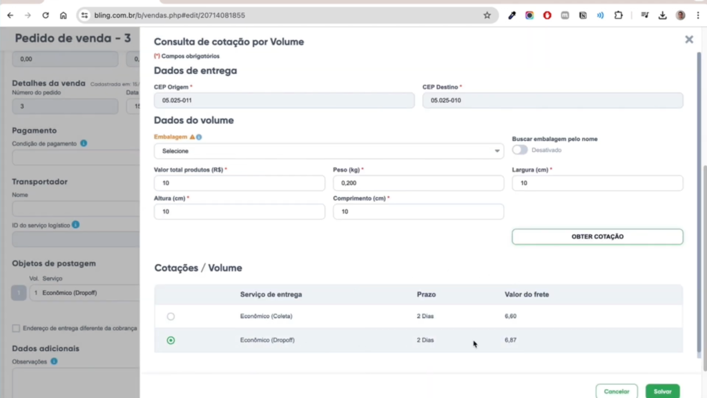
Task: Open site information icon in address bar
Action: pos(84,15)
